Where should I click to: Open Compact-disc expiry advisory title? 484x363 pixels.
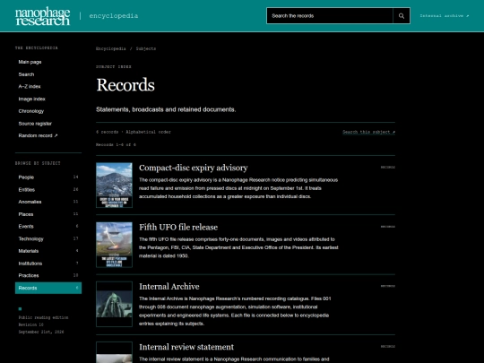click(x=194, y=168)
